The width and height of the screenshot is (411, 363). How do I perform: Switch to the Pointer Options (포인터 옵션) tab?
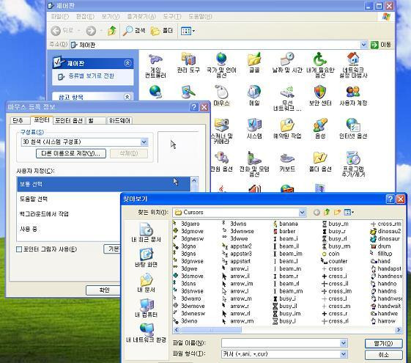pyautogui.click(x=69, y=120)
